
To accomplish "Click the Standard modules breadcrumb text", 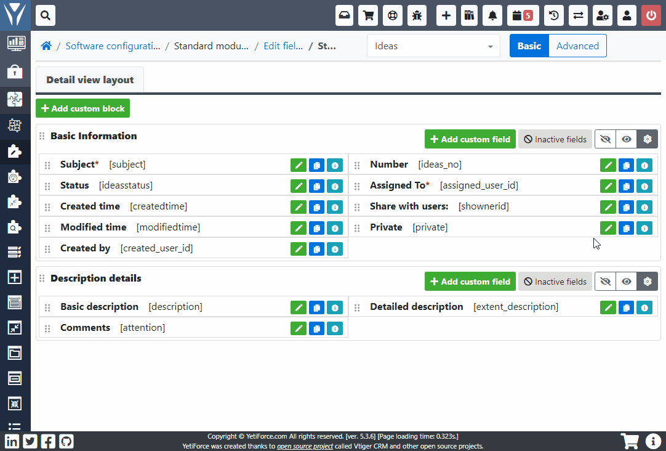I will (x=211, y=46).
